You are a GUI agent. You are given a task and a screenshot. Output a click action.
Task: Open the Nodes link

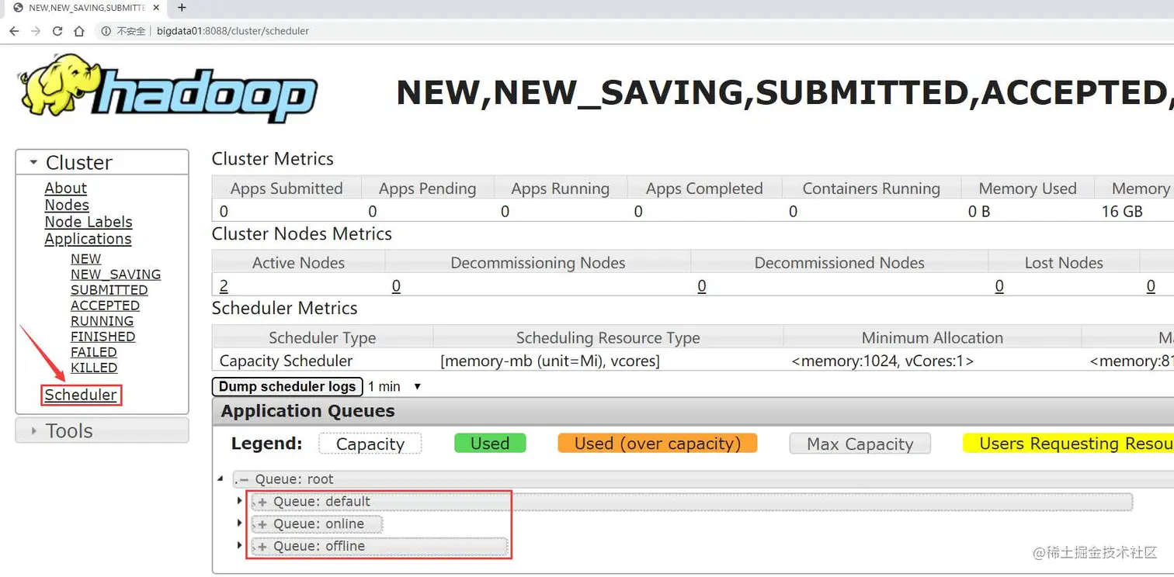coord(67,205)
